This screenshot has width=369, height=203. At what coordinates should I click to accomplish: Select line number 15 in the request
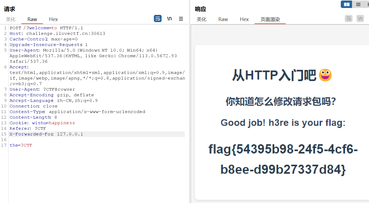(5, 134)
